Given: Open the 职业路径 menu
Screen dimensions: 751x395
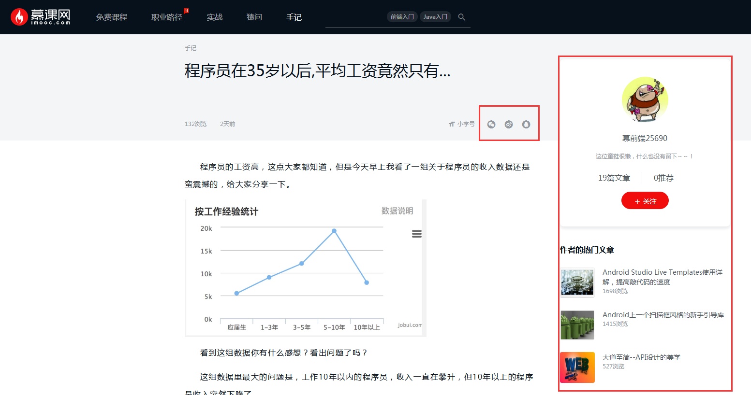Looking at the screenshot, I should tap(166, 17).
